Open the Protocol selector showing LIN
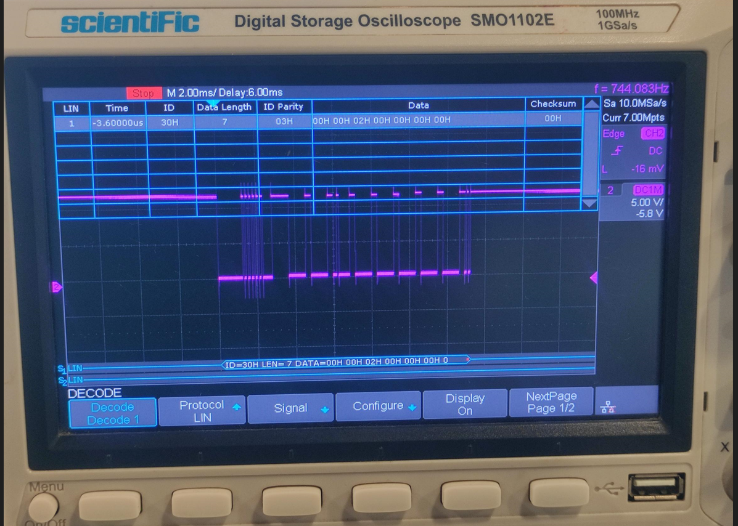 click(x=202, y=410)
